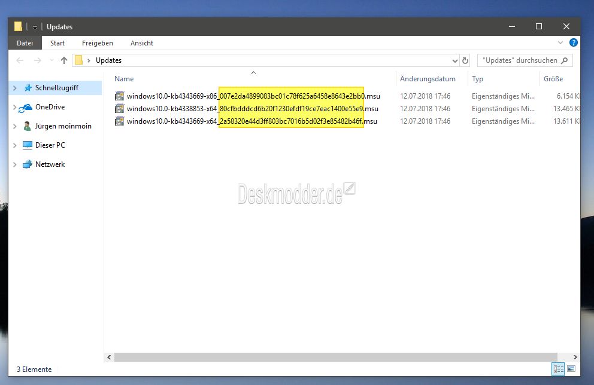Click the Dieser PC monitor icon
Image resolution: width=594 pixels, height=385 pixels.
click(28, 145)
